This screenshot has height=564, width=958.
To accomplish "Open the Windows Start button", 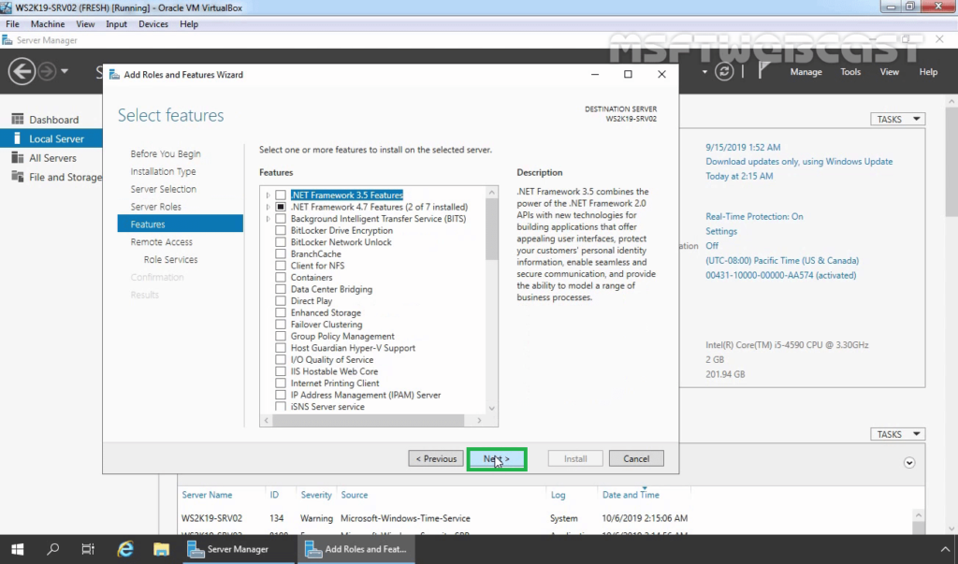I will tap(17, 549).
